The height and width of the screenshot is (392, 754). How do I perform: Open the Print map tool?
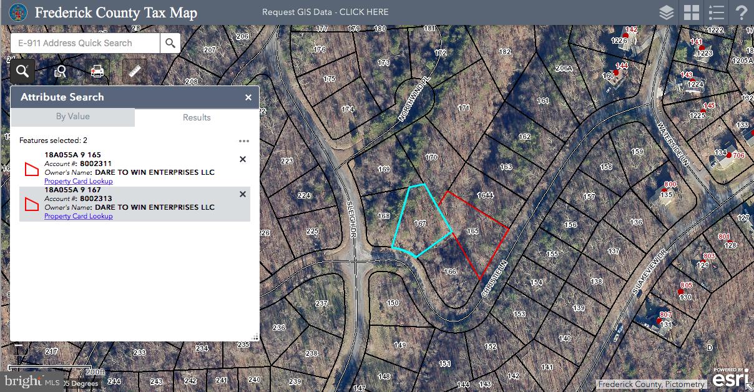coord(97,71)
